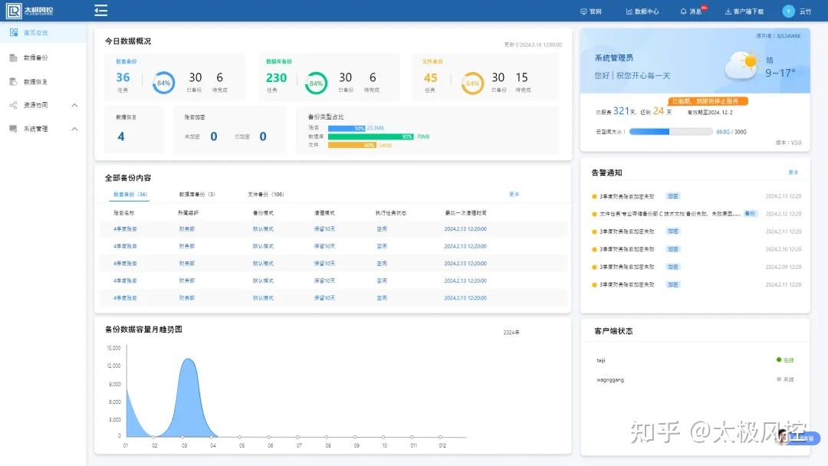Click the 已加密 count 0
828x466 pixels.
(x=263, y=136)
